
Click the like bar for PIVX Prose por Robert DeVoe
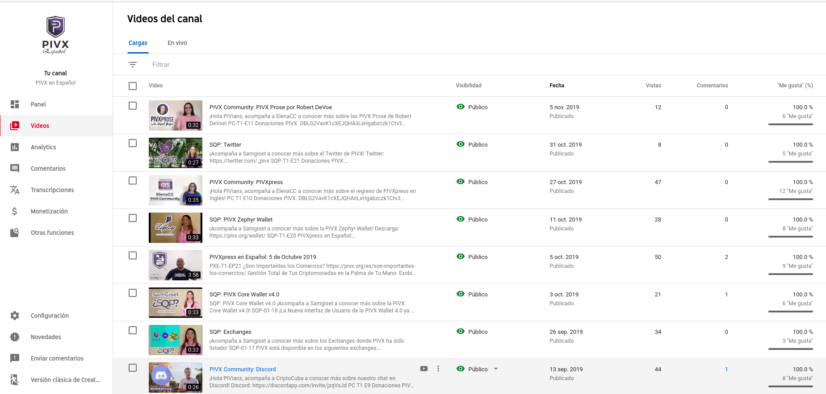point(790,124)
